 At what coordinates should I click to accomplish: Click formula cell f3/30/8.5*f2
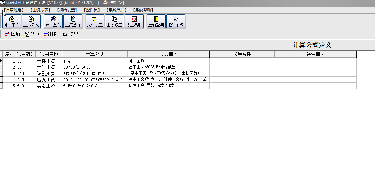(x=95, y=67)
